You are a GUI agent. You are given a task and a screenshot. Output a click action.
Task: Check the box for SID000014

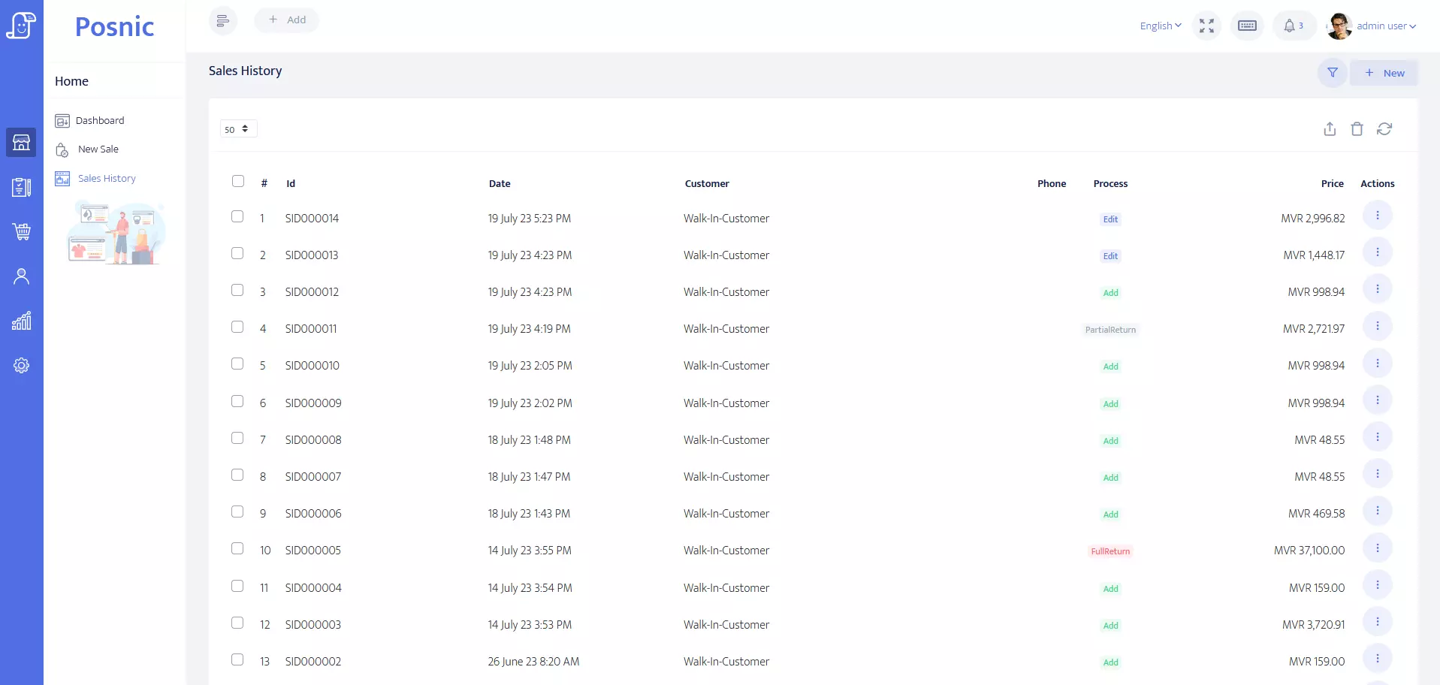(237, 216)
